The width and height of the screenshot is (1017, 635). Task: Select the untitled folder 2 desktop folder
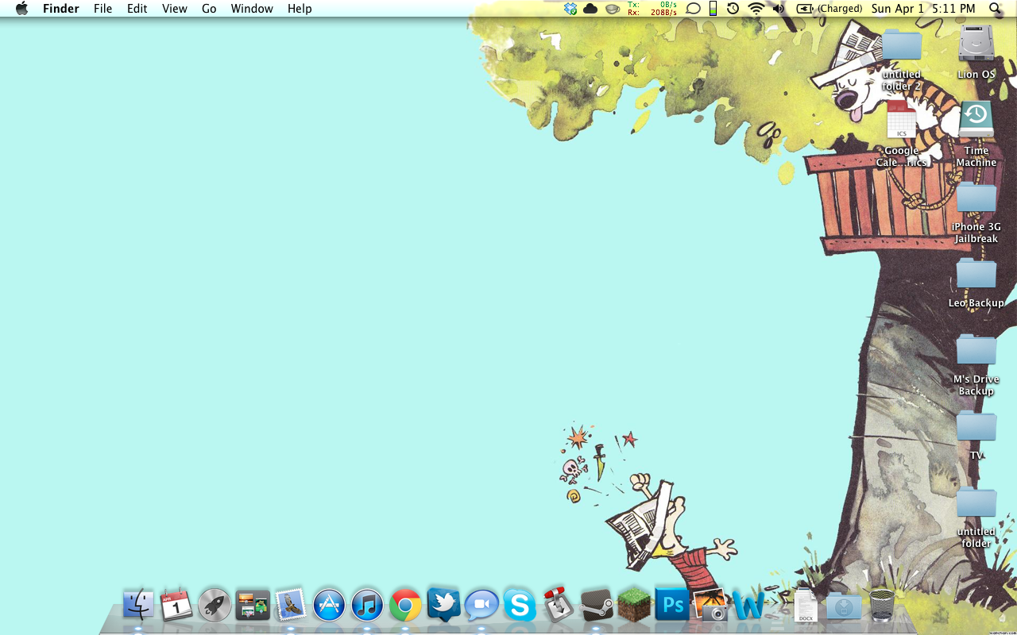point(902,46)
